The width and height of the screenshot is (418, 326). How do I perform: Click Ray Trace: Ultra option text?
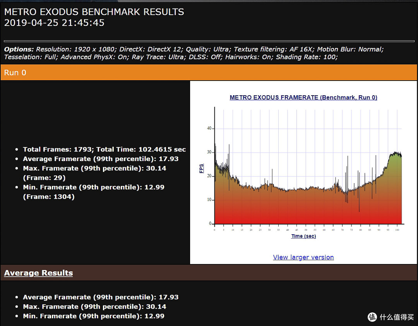[159, 57]
